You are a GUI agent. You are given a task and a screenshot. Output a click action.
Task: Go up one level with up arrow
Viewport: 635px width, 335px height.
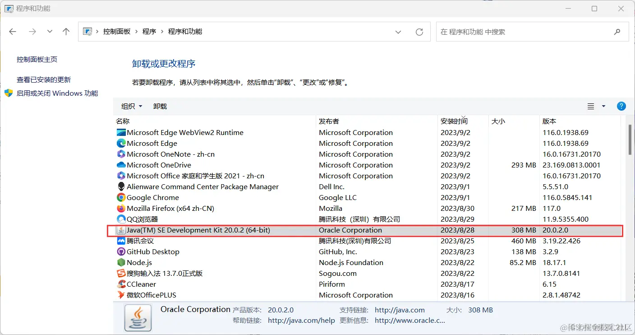(x=66, y=32)
